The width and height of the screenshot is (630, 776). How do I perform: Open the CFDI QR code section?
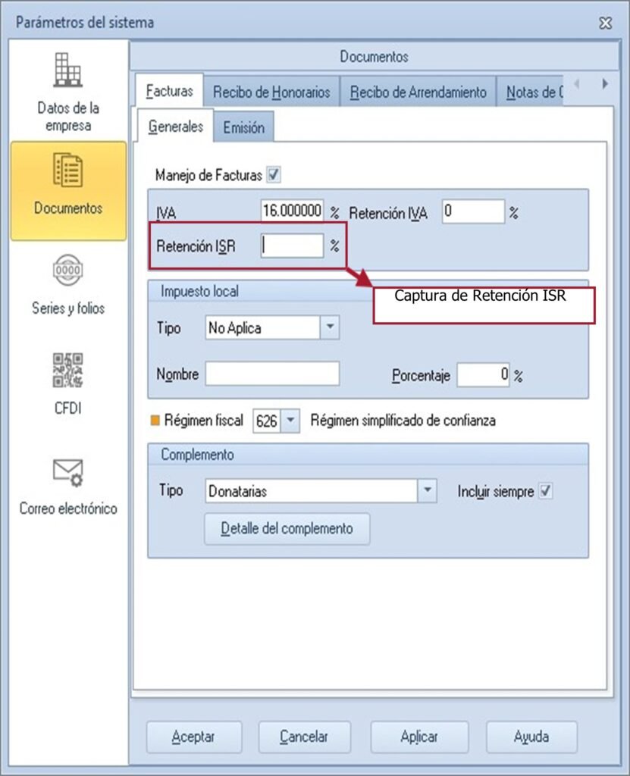click(x=68, y=383)
